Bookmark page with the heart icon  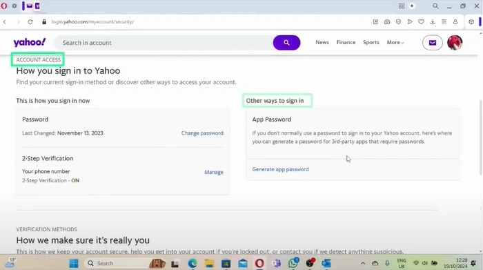coord(421,22)
